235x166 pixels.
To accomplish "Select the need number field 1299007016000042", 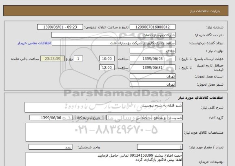I will click(153, 27).
